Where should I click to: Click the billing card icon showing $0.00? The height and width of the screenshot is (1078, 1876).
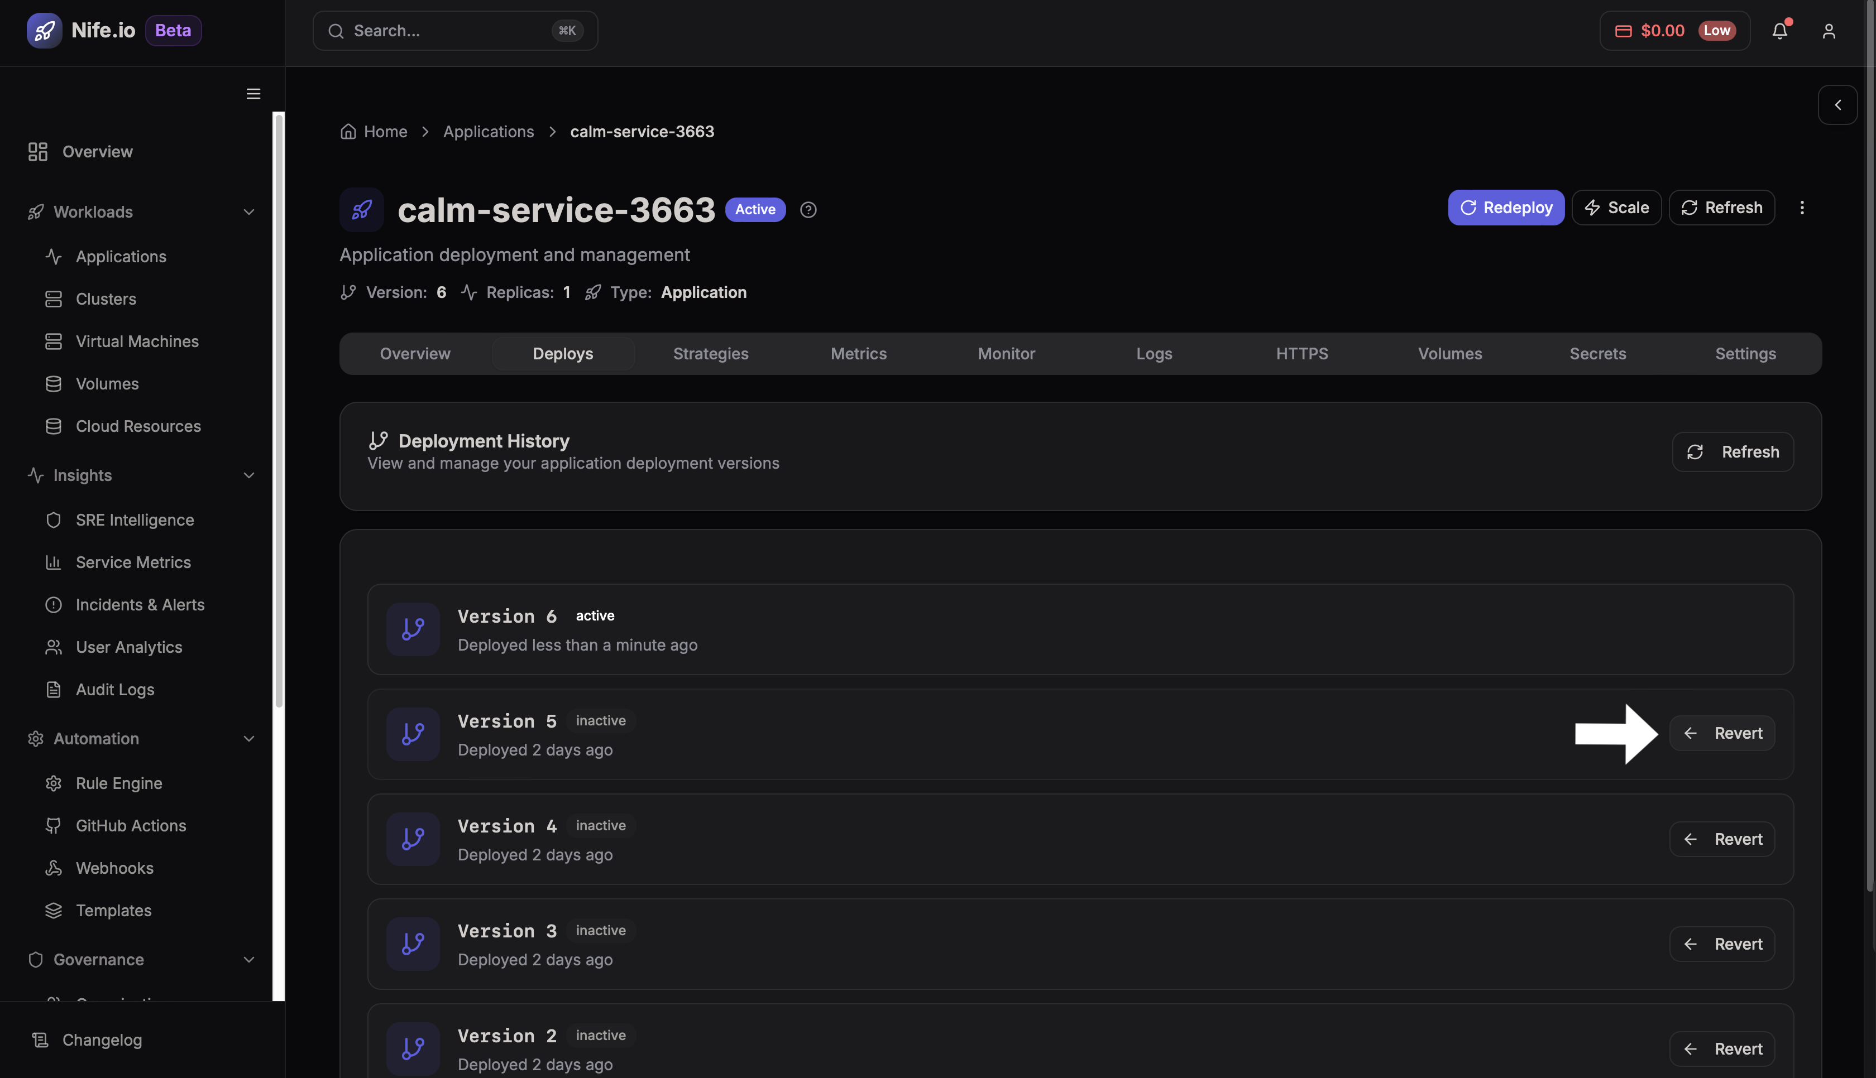click(x=1623, y=30)
